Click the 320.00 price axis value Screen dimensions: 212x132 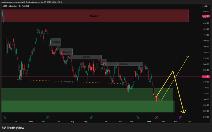[x=206, y=88]
